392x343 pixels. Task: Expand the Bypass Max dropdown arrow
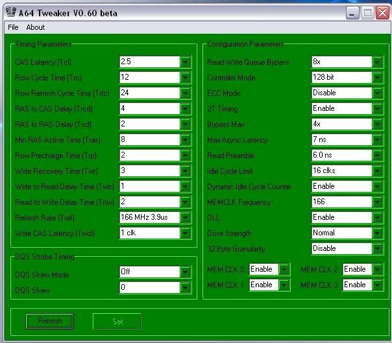point(377,124)
